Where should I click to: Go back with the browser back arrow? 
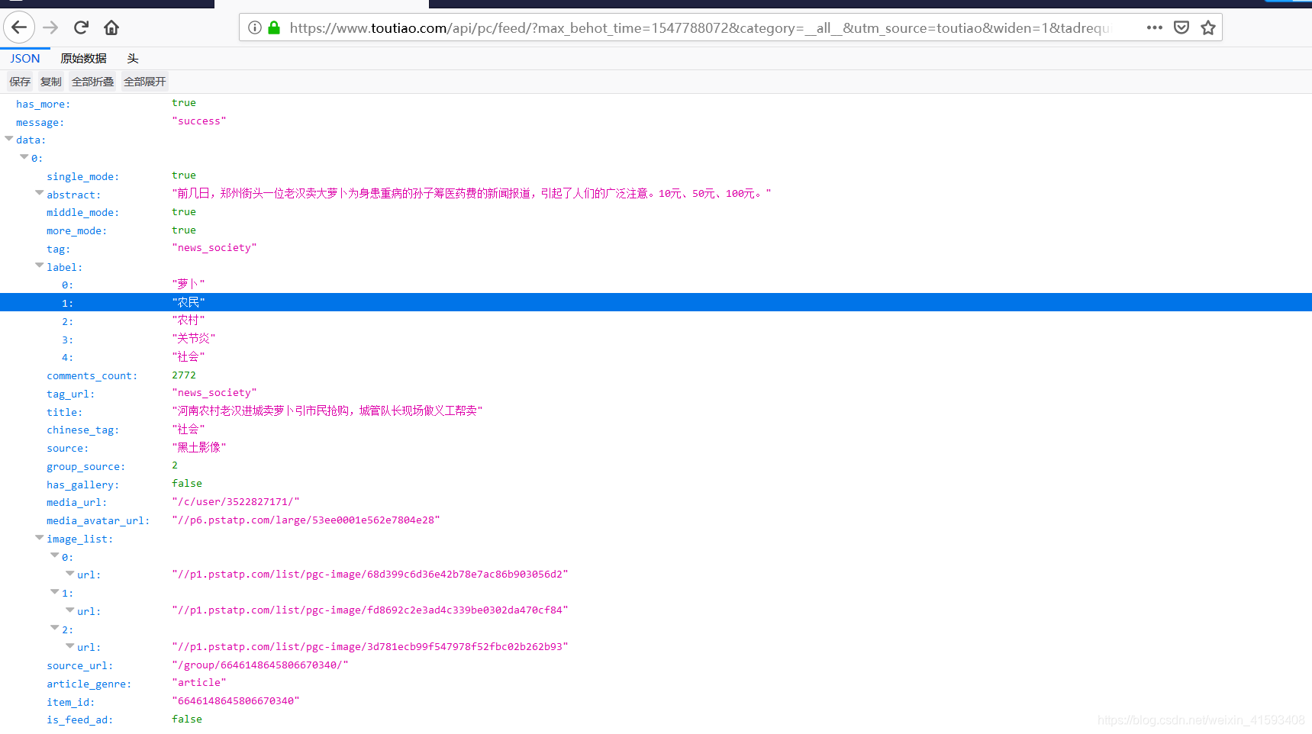19,27
